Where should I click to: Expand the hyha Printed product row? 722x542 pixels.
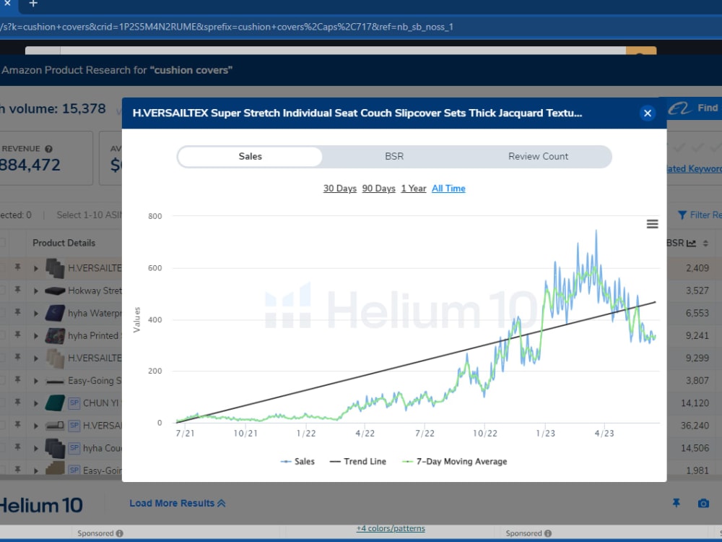[36, 336]
